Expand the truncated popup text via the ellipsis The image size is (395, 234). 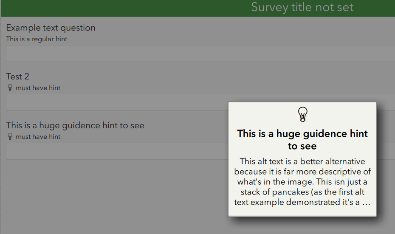pos(366,203)
